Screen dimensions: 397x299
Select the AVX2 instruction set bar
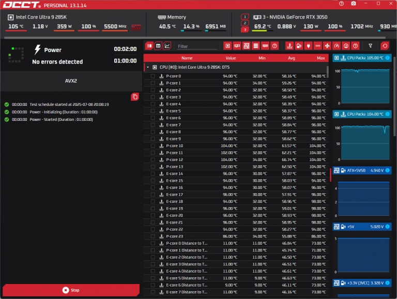coord(71,81)
